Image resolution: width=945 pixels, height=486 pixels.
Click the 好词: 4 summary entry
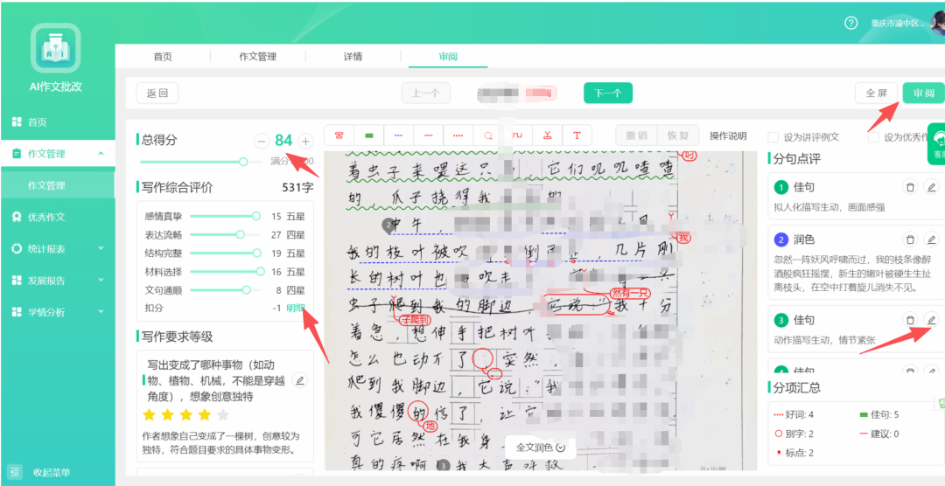794,415
